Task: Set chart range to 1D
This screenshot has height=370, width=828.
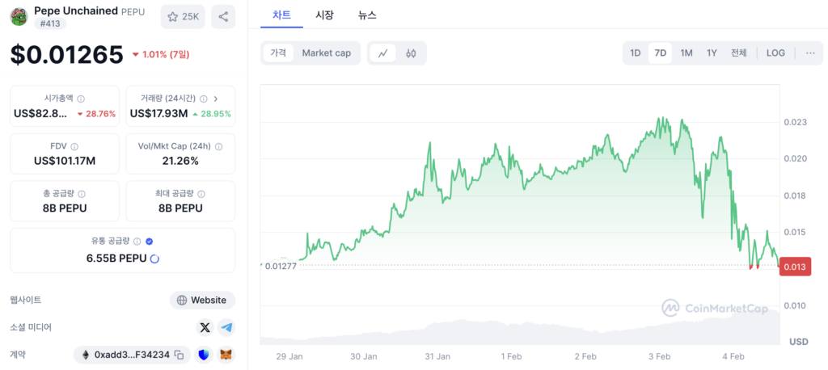Action: [636, 53]
